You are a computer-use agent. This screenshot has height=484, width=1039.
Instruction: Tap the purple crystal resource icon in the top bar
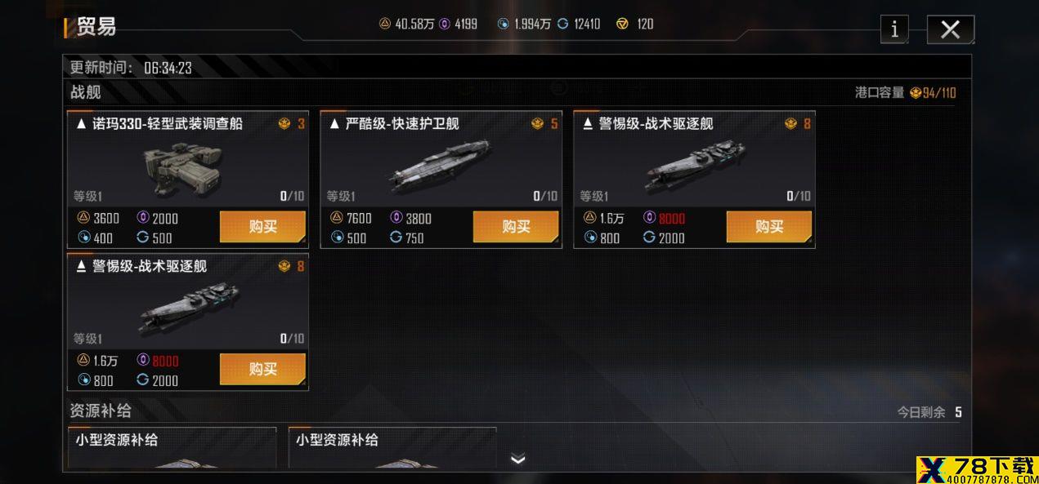point(445,24)
